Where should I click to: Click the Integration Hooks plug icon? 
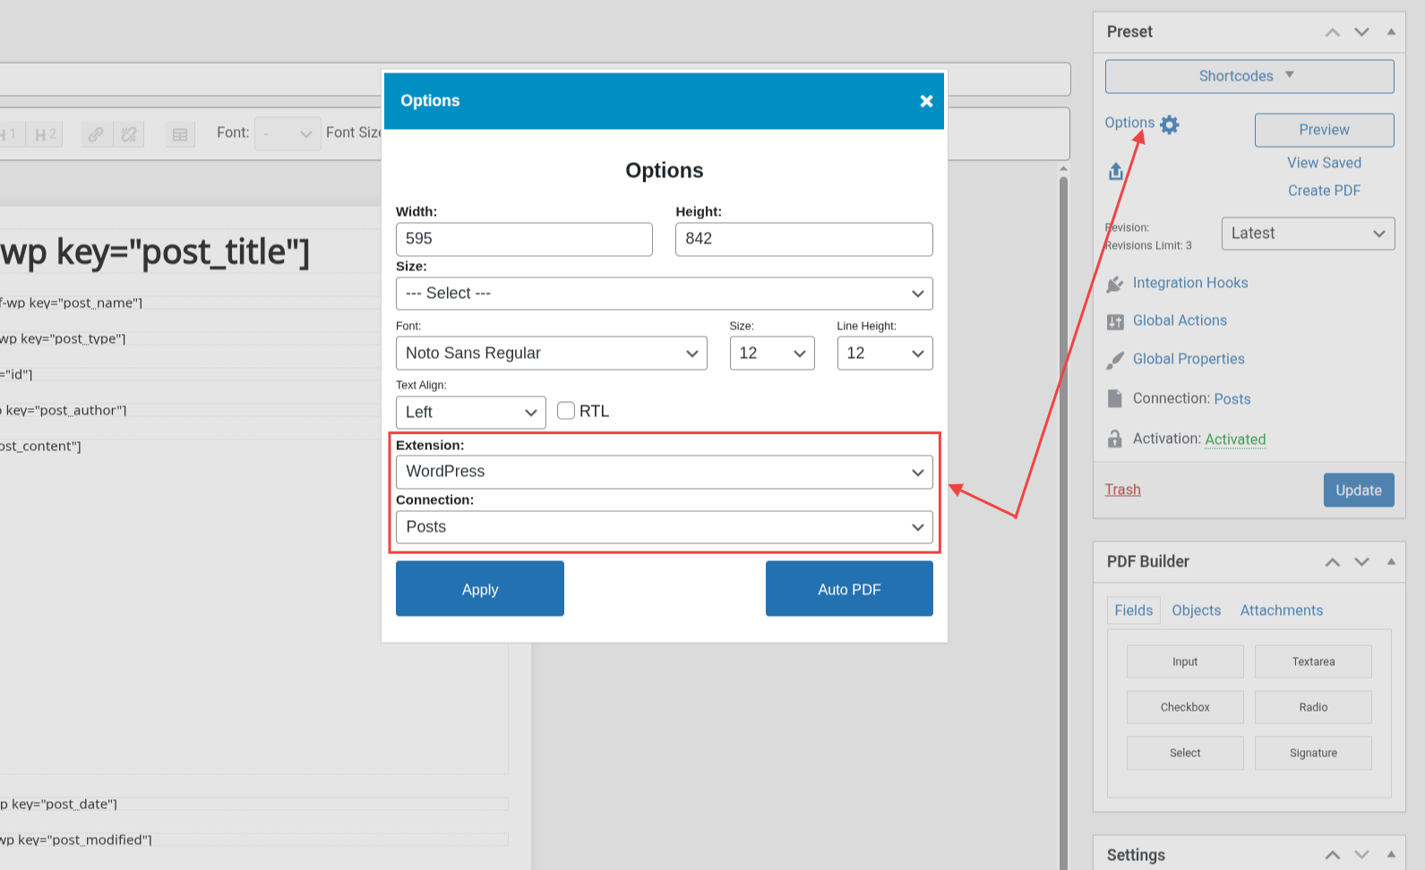1115,284
